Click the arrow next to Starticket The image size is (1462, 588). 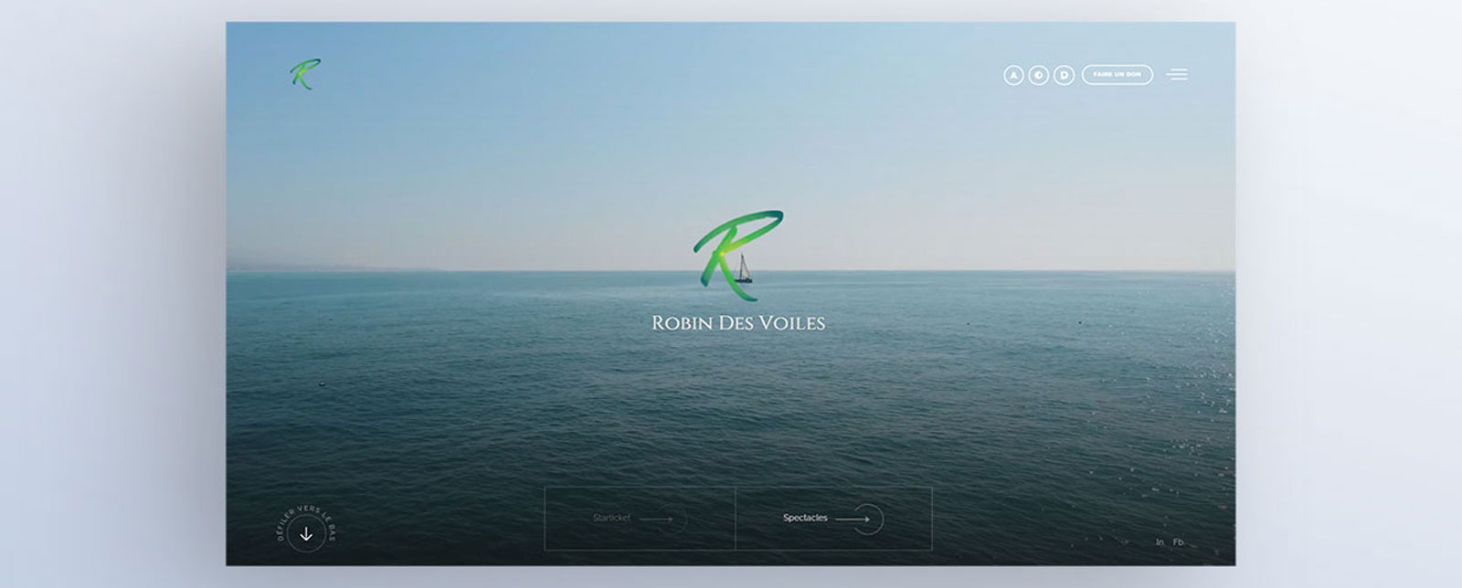coord(657,519)
